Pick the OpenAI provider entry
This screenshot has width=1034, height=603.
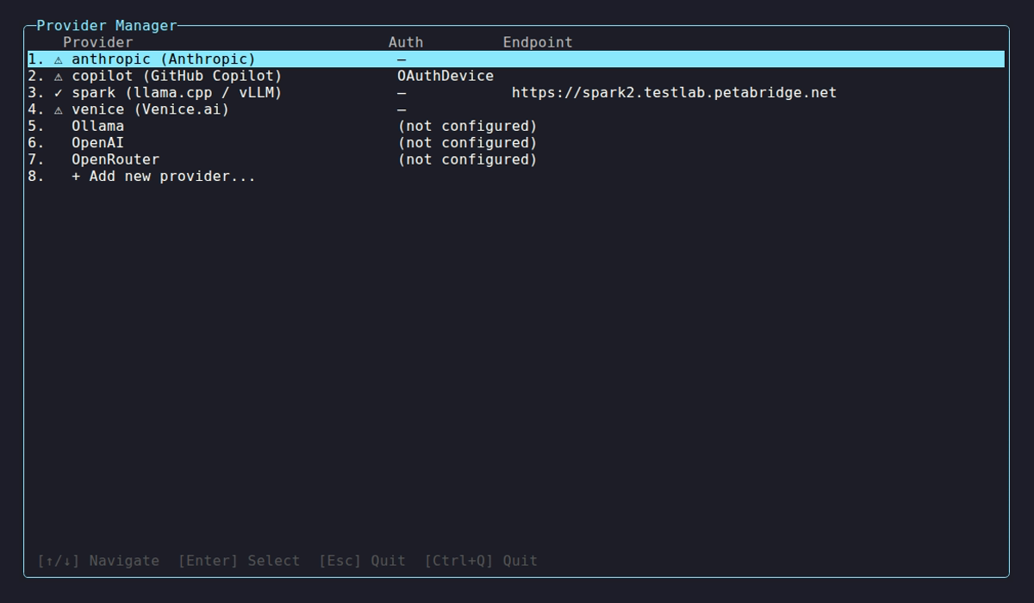pos(515,143)
